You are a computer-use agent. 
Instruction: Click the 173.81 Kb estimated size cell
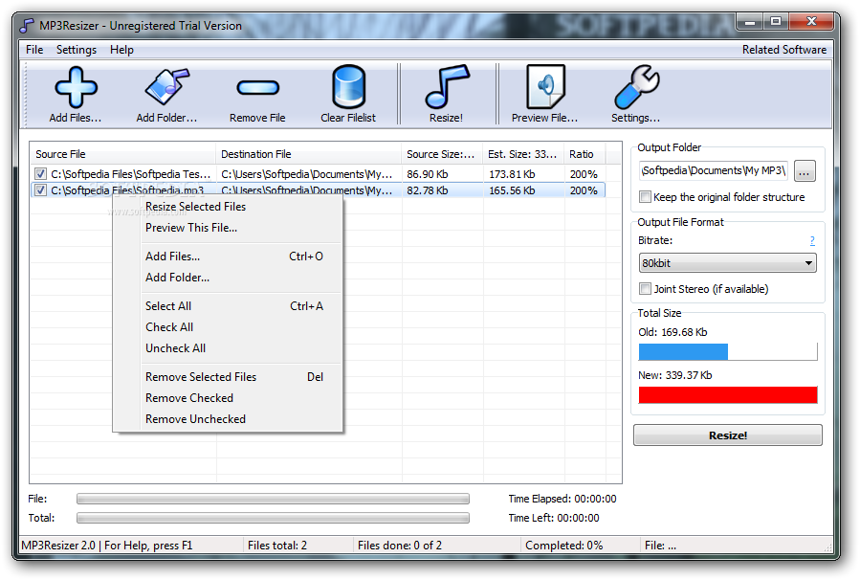513,174
